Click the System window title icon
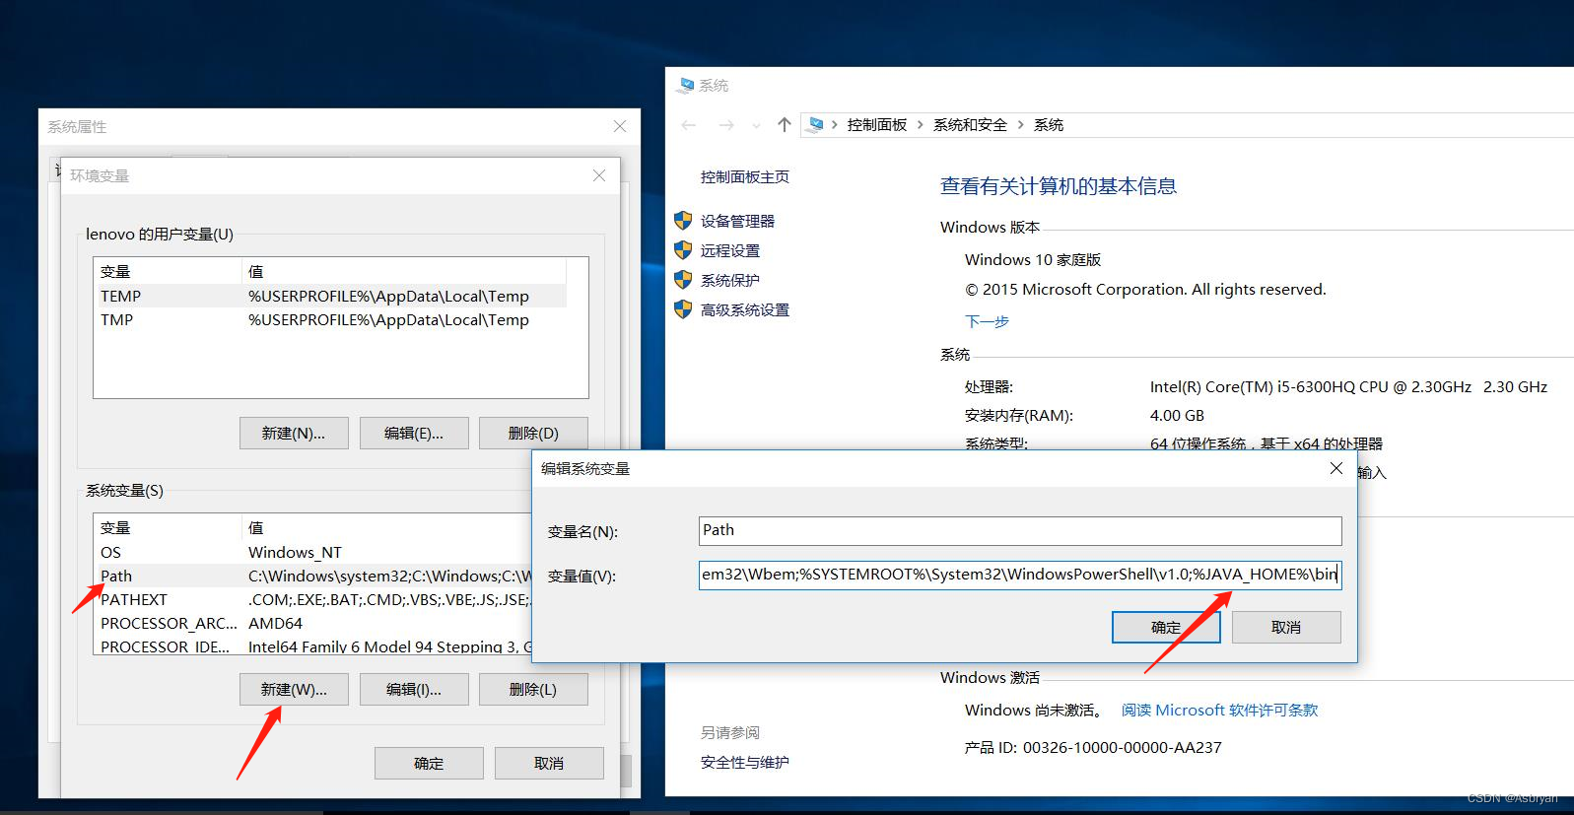This screenshot has height=815, width=1574. pos(685,86)
